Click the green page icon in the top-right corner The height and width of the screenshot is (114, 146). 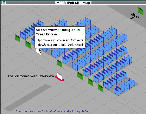141,11
